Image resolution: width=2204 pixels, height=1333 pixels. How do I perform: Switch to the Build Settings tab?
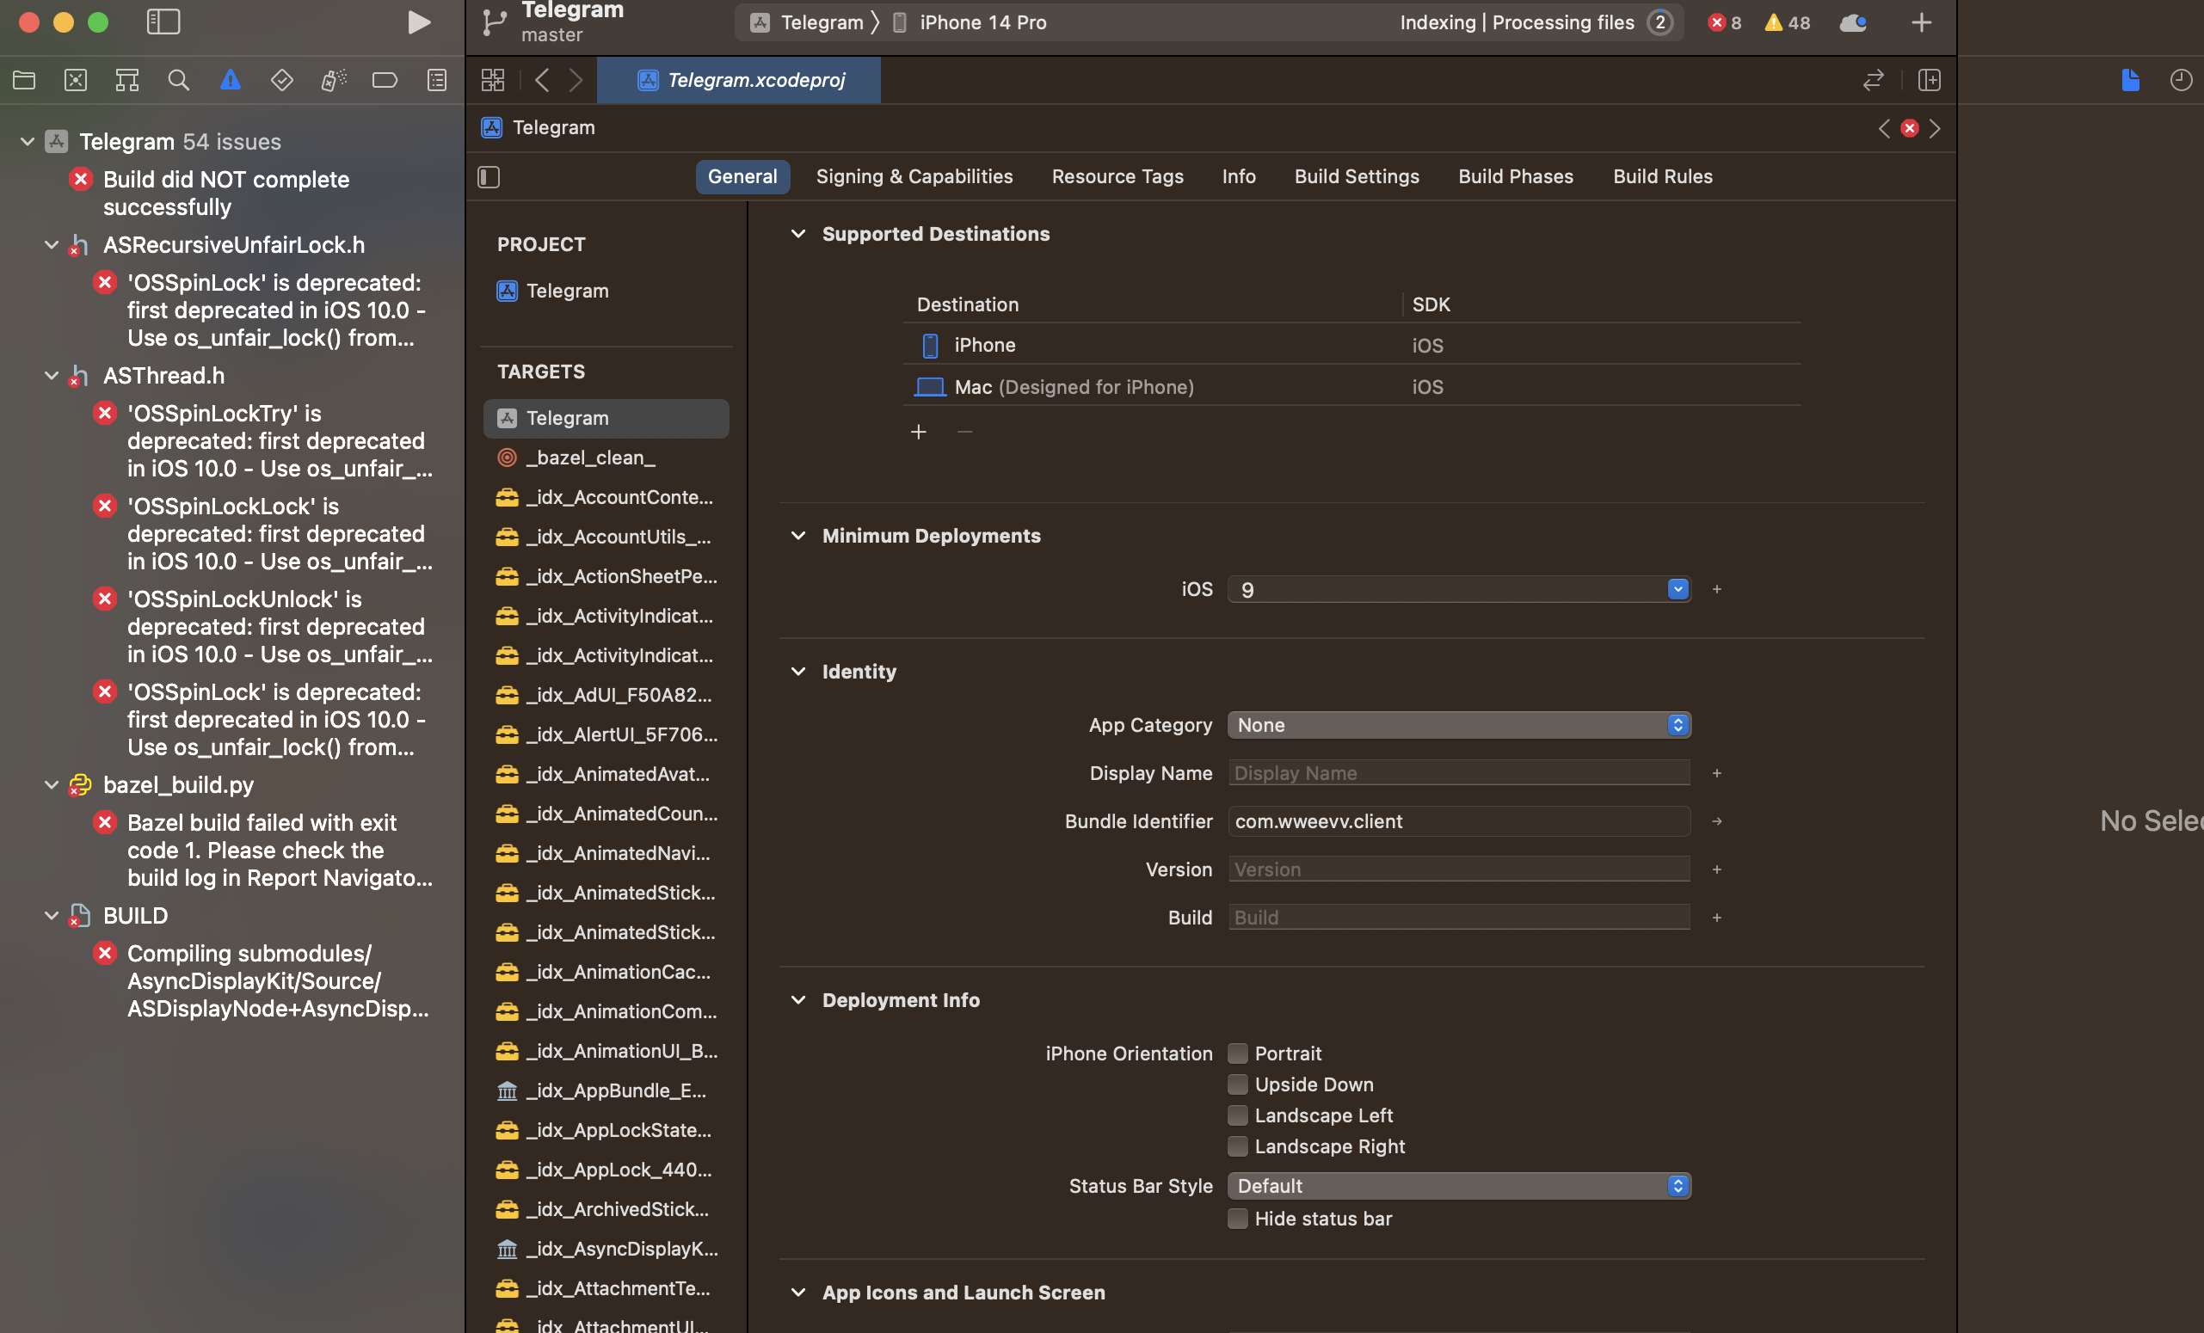1356,176
